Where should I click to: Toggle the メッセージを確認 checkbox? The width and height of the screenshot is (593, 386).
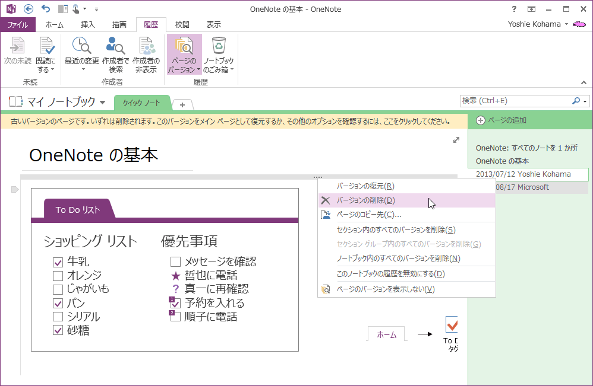point(175,261)
